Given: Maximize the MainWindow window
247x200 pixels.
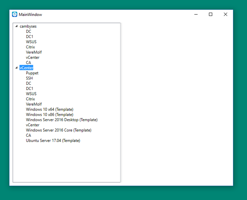Looking at the screenshot, I should click(x=211, y=14).
